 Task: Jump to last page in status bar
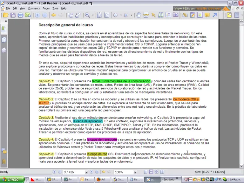click(x=97, y=172)
